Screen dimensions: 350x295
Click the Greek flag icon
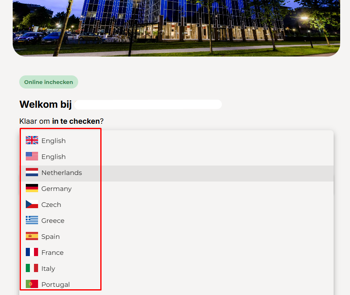[32, 220]
